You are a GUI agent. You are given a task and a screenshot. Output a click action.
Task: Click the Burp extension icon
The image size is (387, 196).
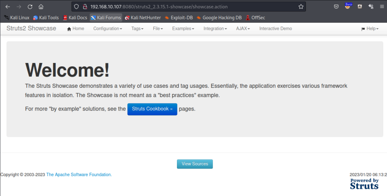click(348, 6)
